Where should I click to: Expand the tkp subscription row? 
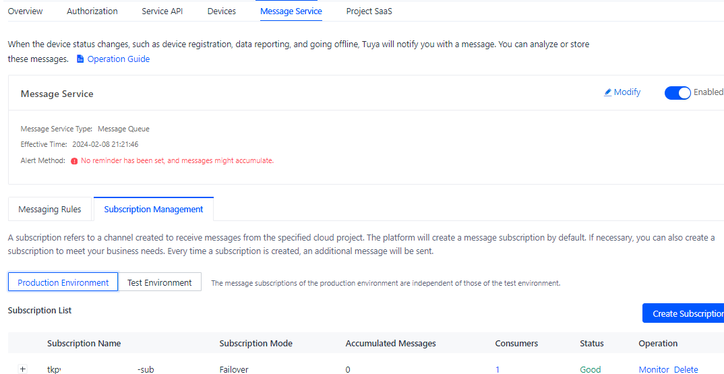(x=23, y=369)
